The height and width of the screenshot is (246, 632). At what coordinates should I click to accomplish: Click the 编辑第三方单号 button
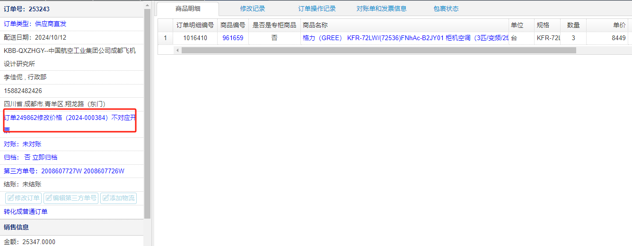tap(71, 198)
